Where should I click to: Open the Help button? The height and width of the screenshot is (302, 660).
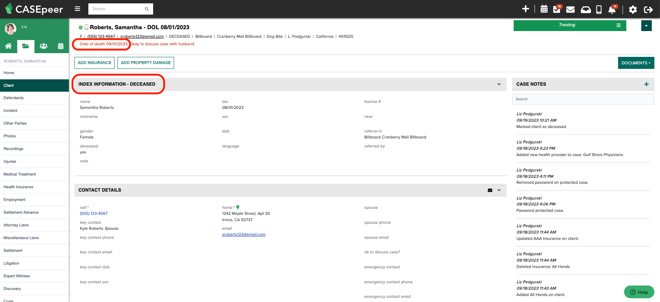(x=639, y=292)
